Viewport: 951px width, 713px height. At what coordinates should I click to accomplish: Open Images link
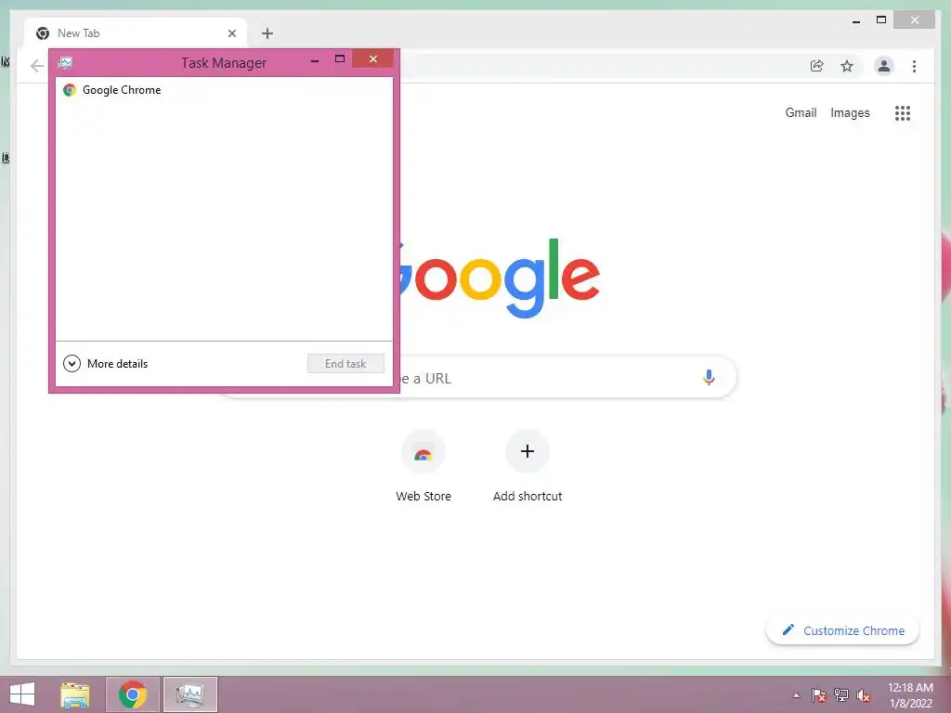pyautogui.click(x=850, y=112)
